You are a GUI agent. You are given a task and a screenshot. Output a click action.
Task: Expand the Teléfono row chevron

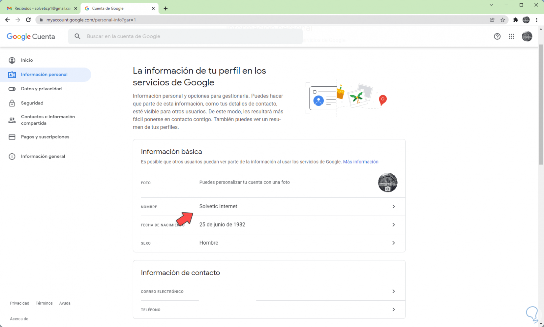(393, 310)
